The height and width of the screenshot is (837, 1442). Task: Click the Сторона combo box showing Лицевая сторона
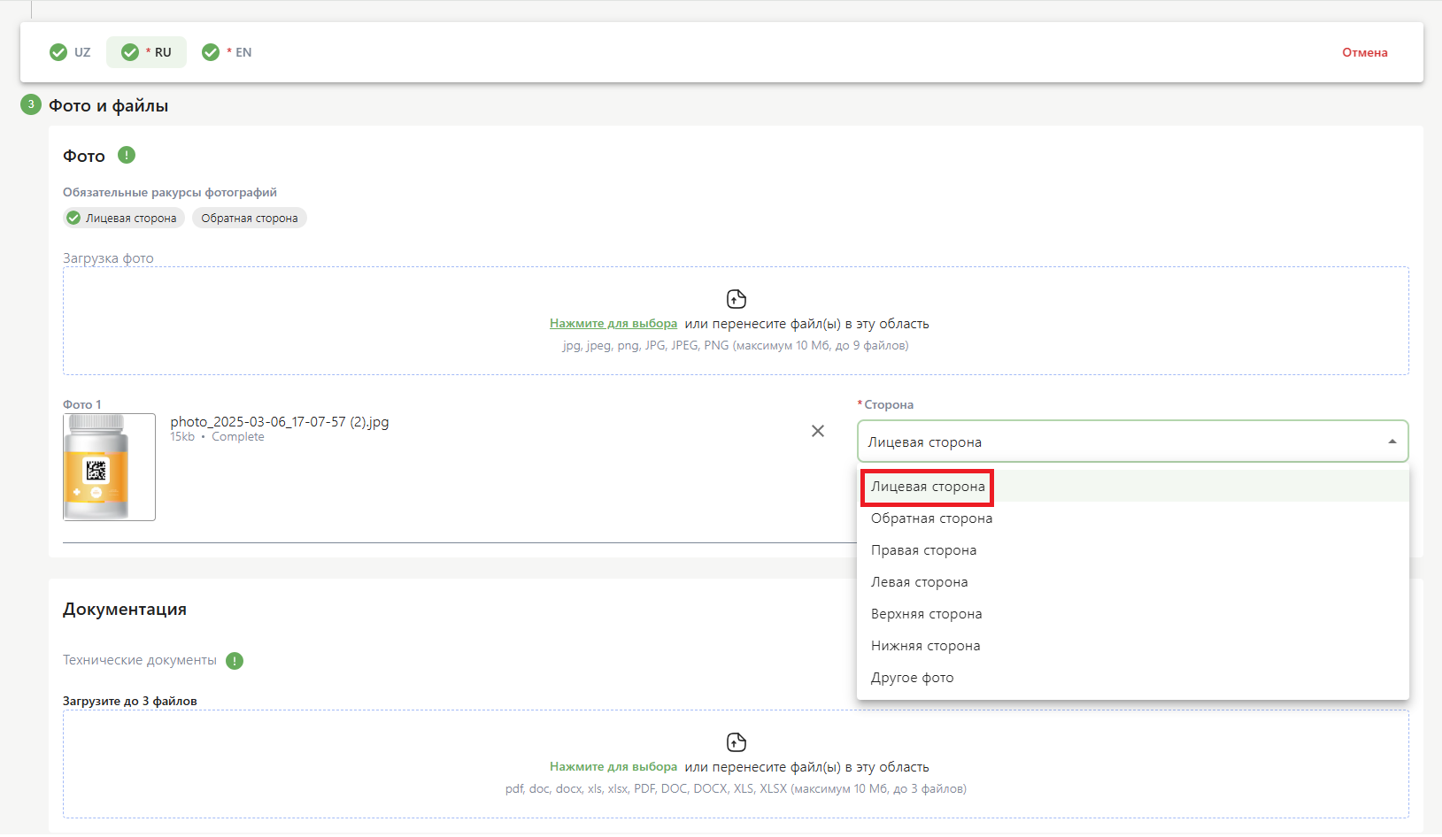(1132, 442)
